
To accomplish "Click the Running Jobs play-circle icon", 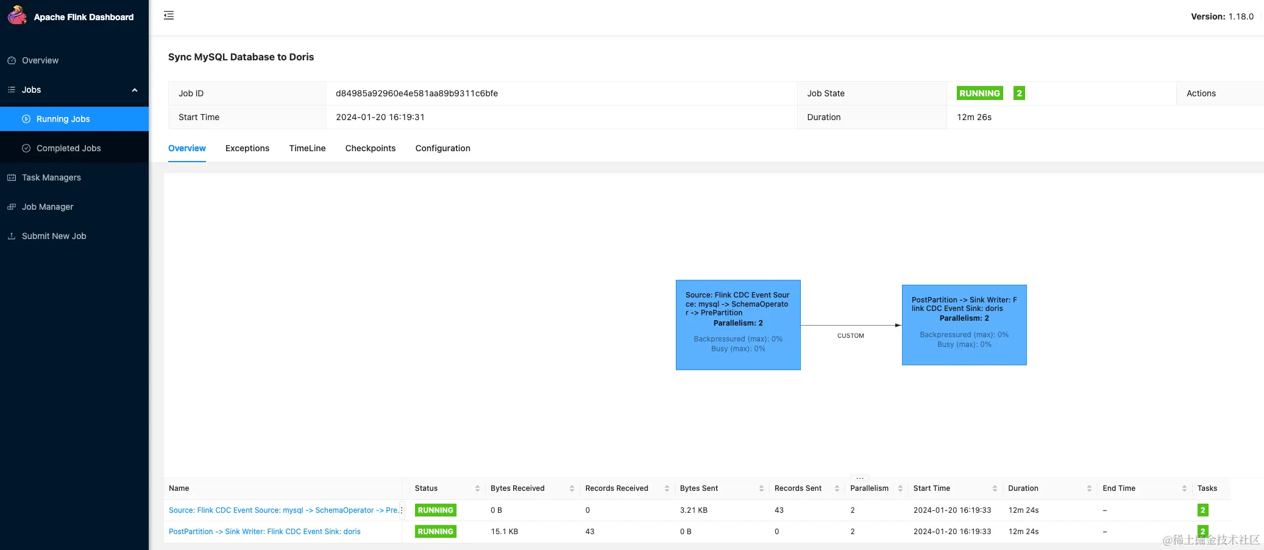I will click(x=26, y=119).
